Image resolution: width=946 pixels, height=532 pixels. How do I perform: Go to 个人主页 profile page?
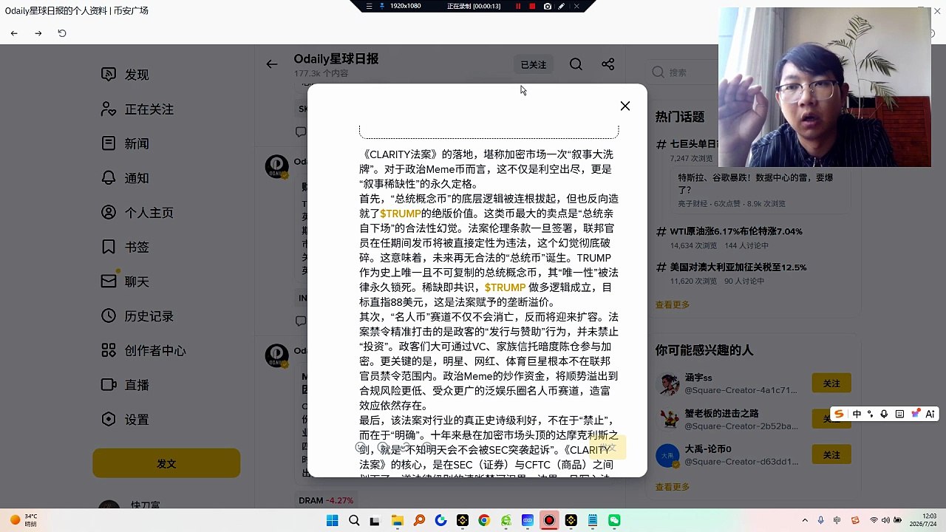137,213
